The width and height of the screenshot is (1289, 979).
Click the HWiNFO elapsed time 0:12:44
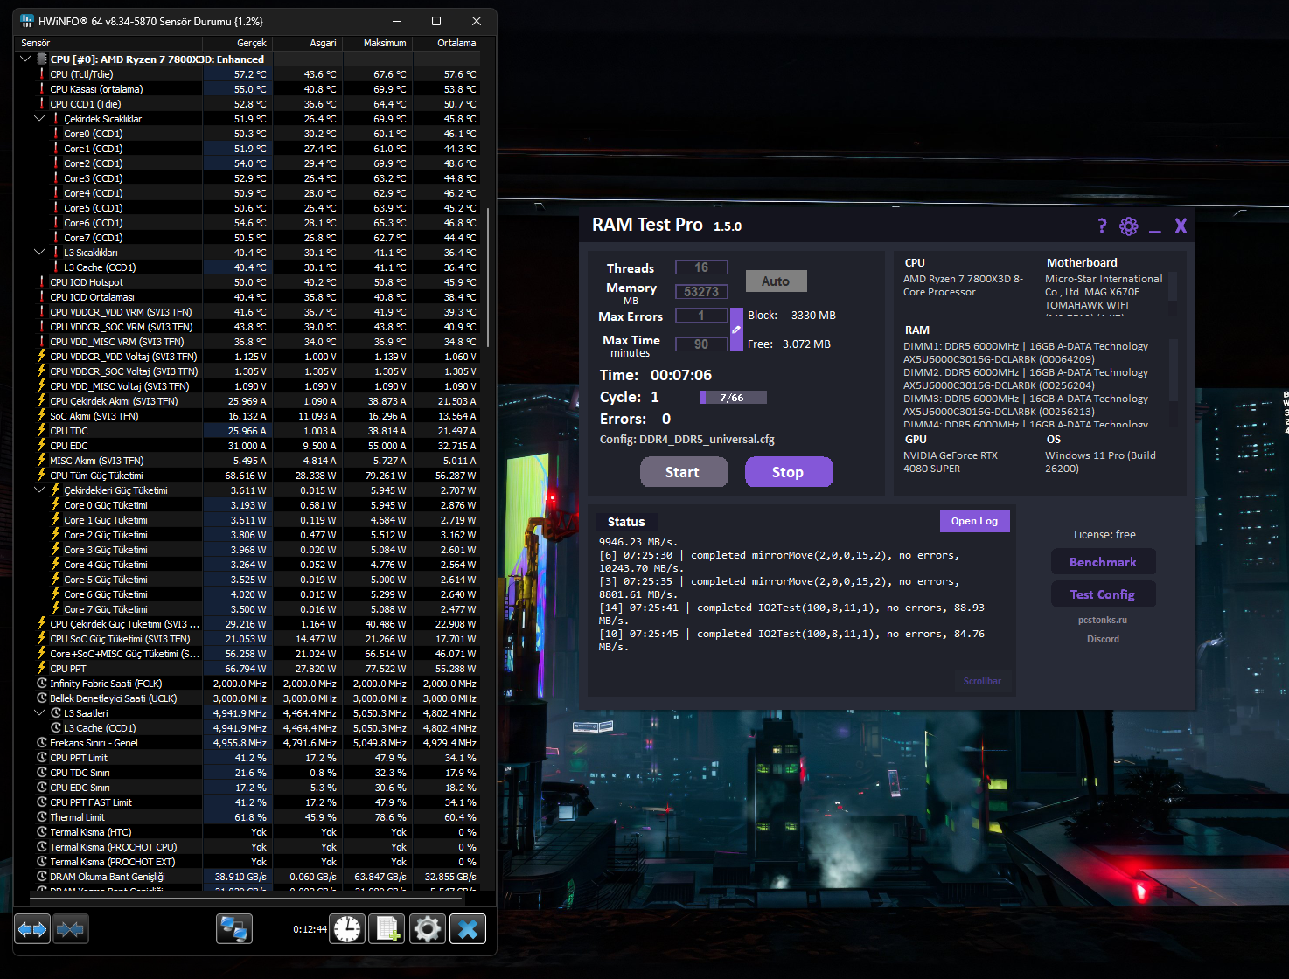310,929
